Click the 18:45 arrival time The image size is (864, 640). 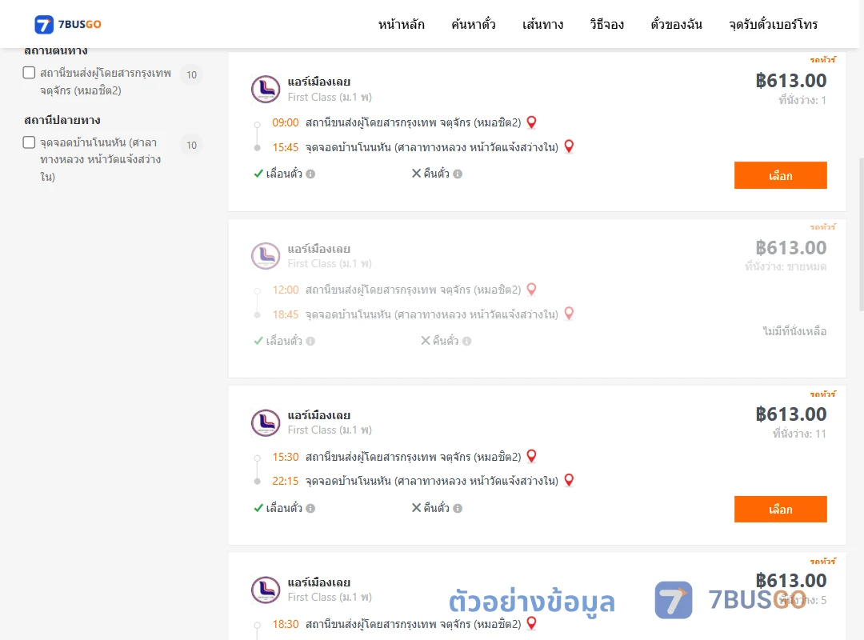tap(286, 314)
